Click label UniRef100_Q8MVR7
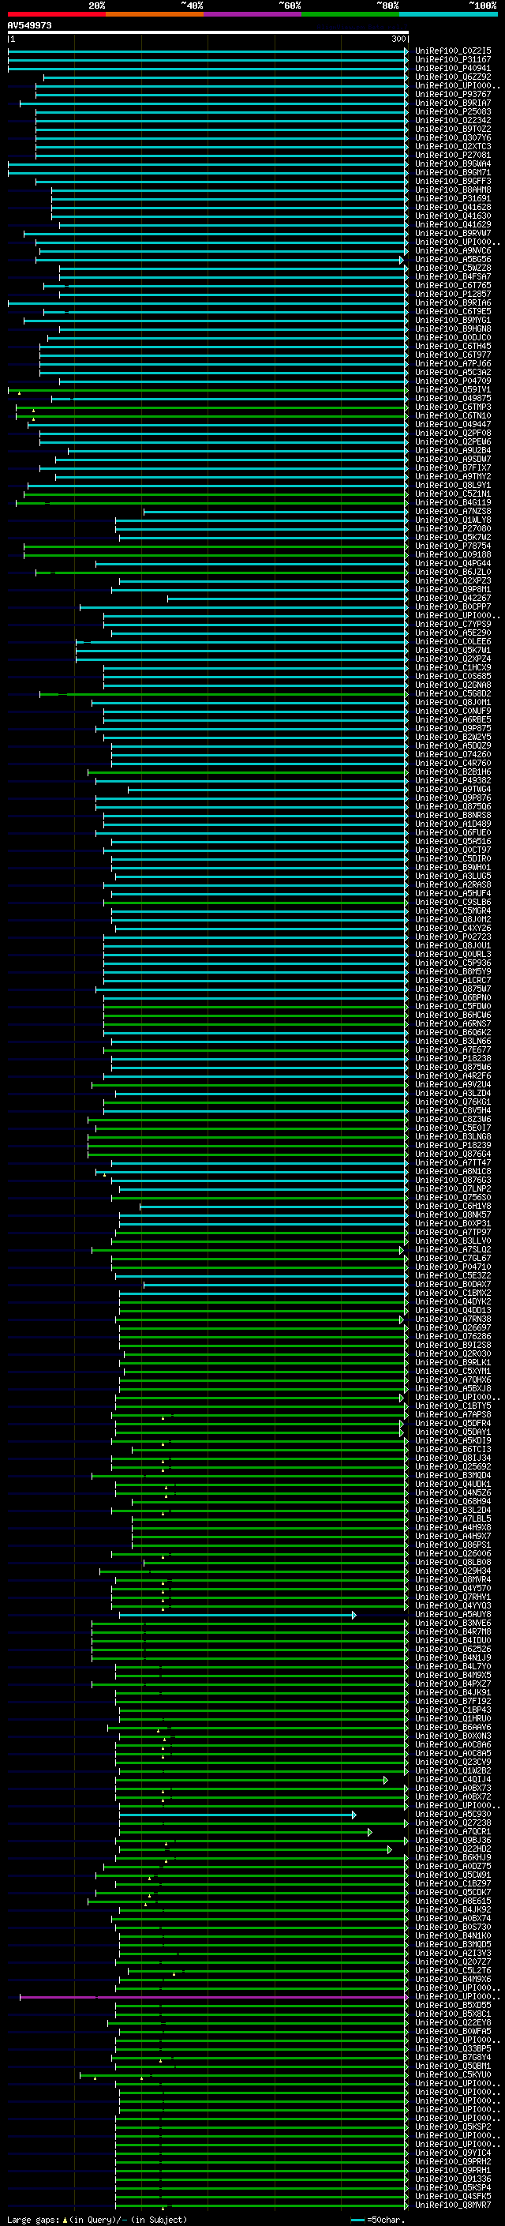The height and width of the screenshot is (2226, 505). point(453,2205)
